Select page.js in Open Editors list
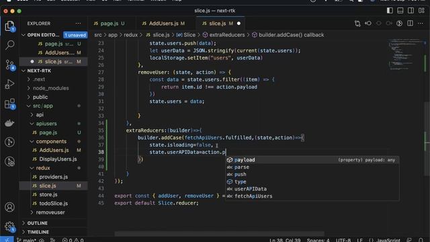This screenshot has width=430, height=242. pyautogui.click(x=54, y=44)
